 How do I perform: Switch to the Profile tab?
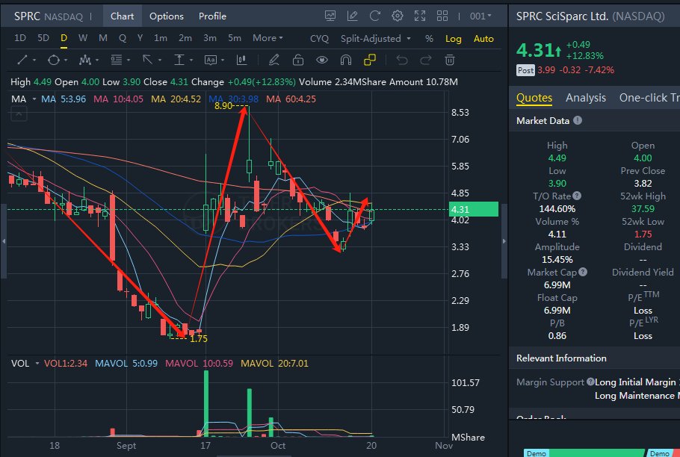coord(212,16)
